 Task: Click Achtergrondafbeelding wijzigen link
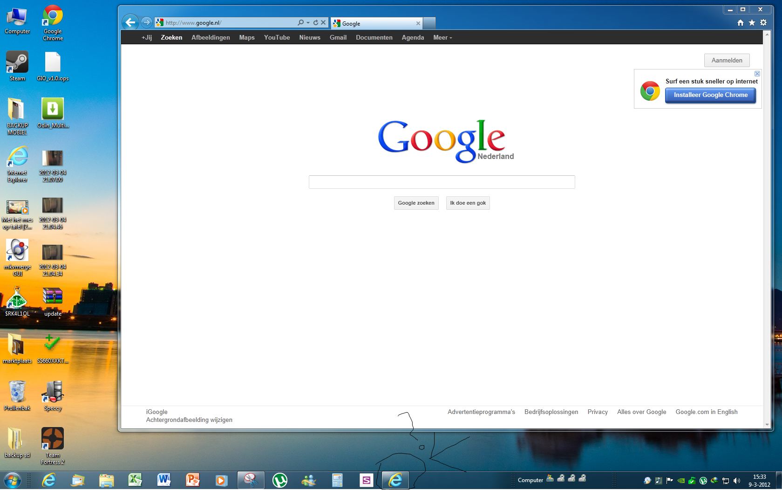(189, 420)
